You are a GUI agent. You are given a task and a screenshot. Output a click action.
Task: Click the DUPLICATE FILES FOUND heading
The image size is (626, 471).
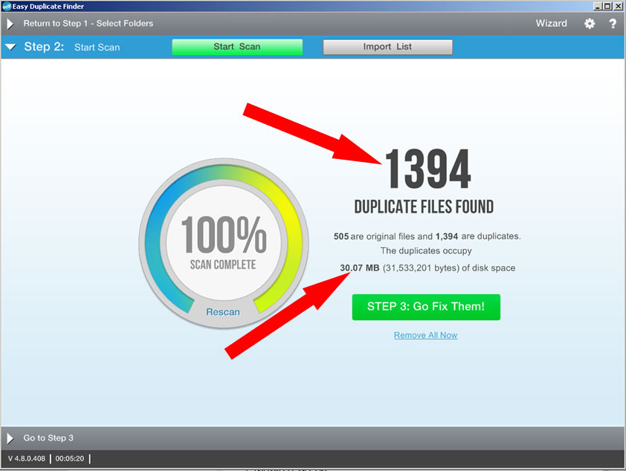tap(424, 207)
